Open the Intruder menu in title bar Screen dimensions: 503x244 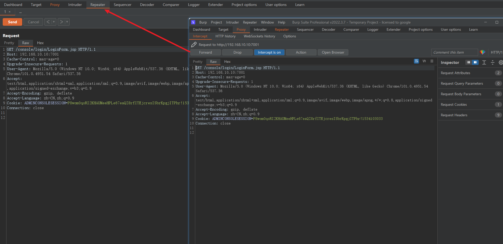click(x=232, y=22)
